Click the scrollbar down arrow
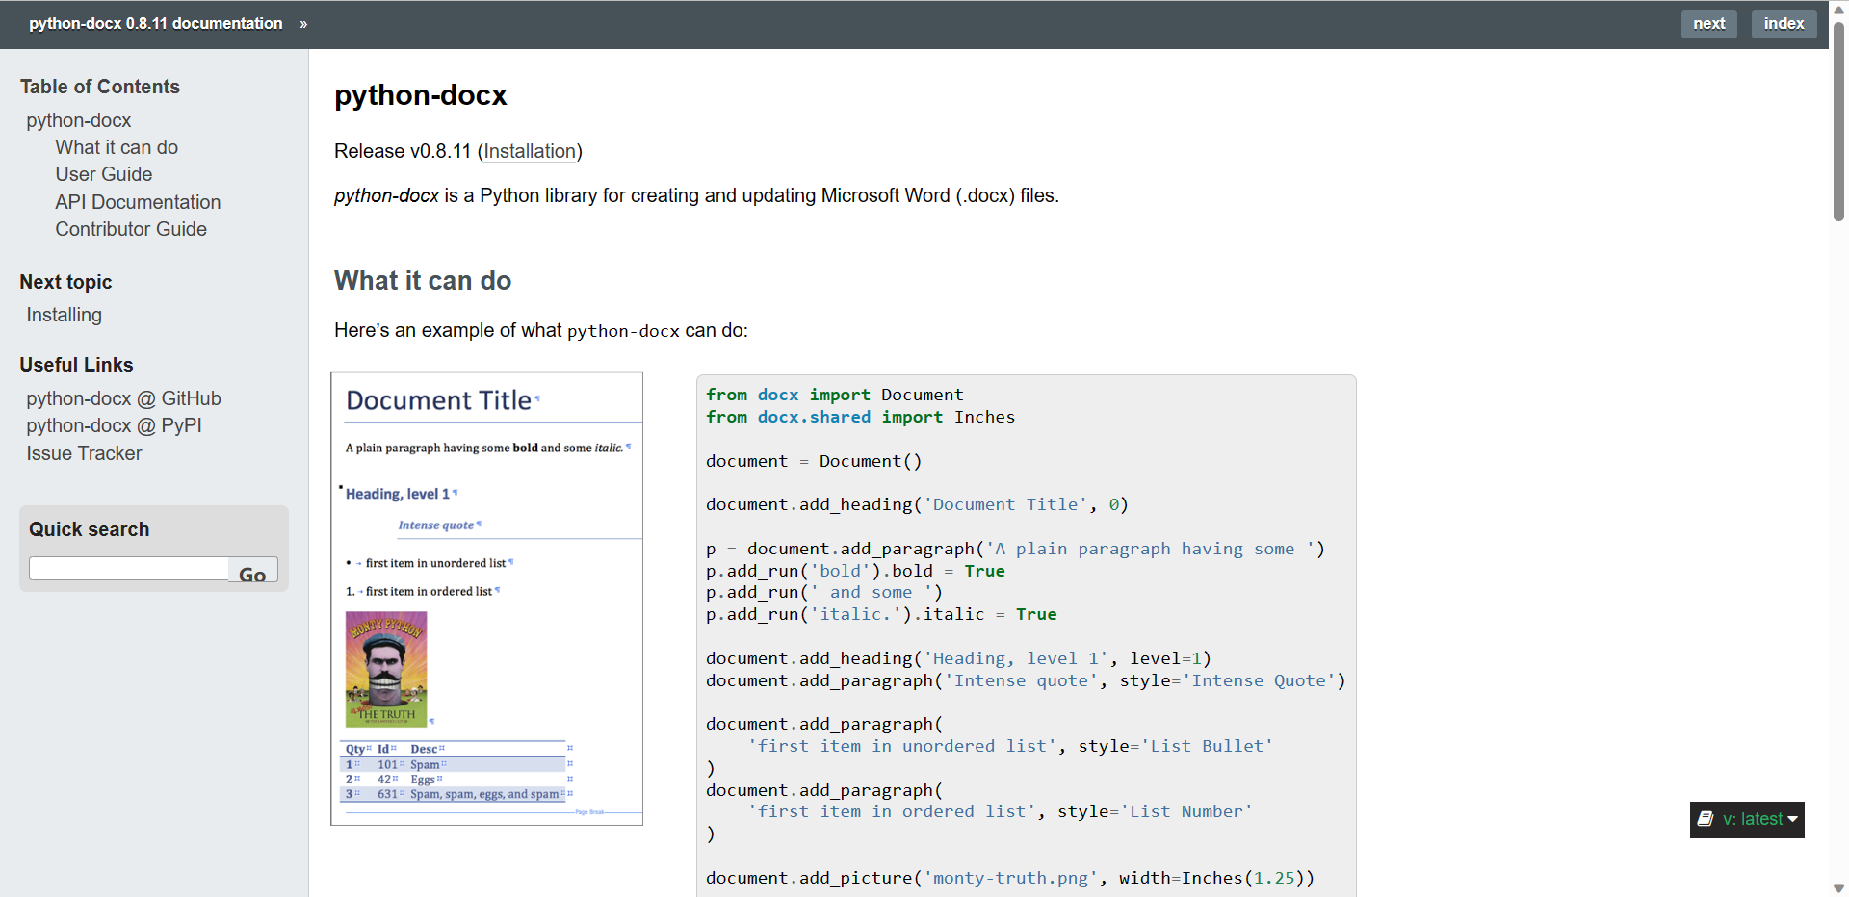 click(1838, 888)
